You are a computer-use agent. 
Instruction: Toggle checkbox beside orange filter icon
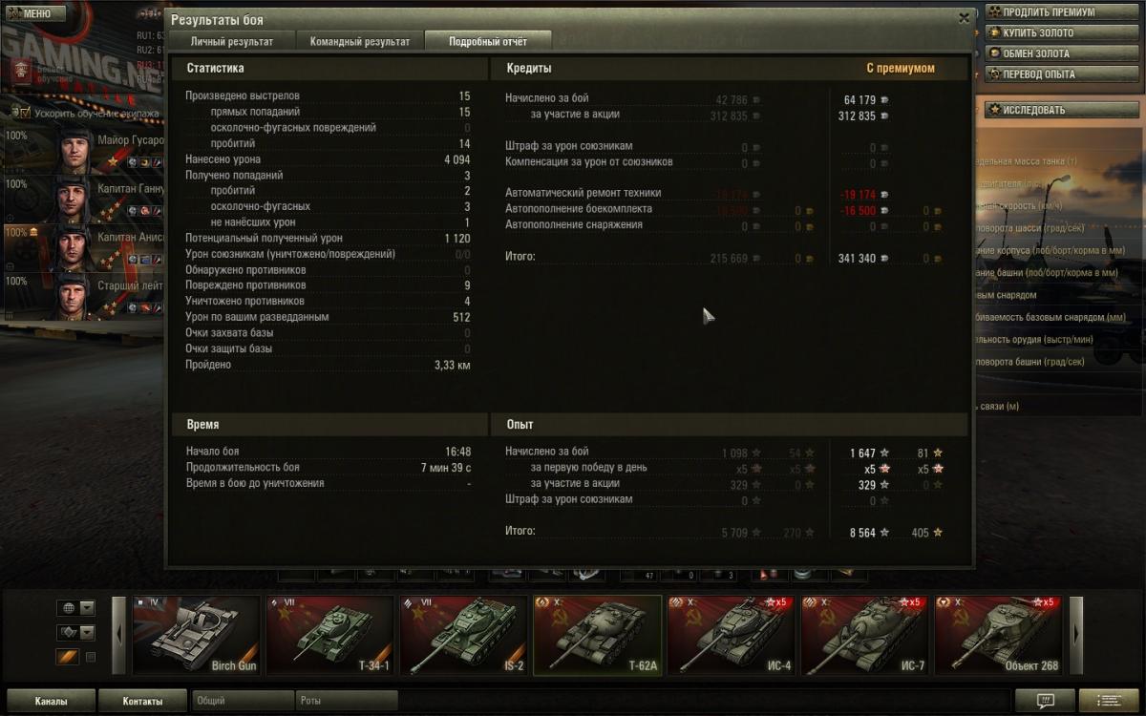[91, 657]
